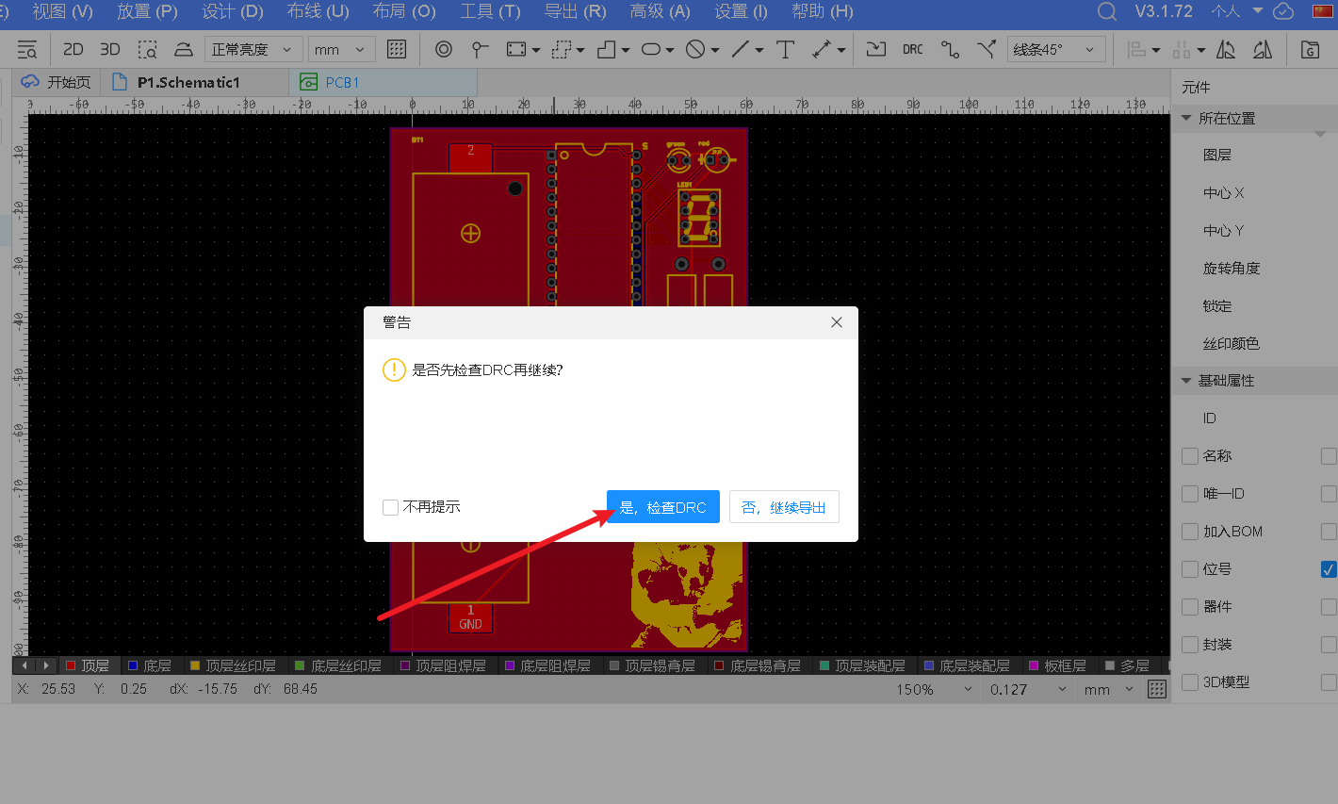The height and width of the screenshot is (804, 1338).
Task: Toggle the 3D模型 checkbox
Action: (x=1190, y=682)
